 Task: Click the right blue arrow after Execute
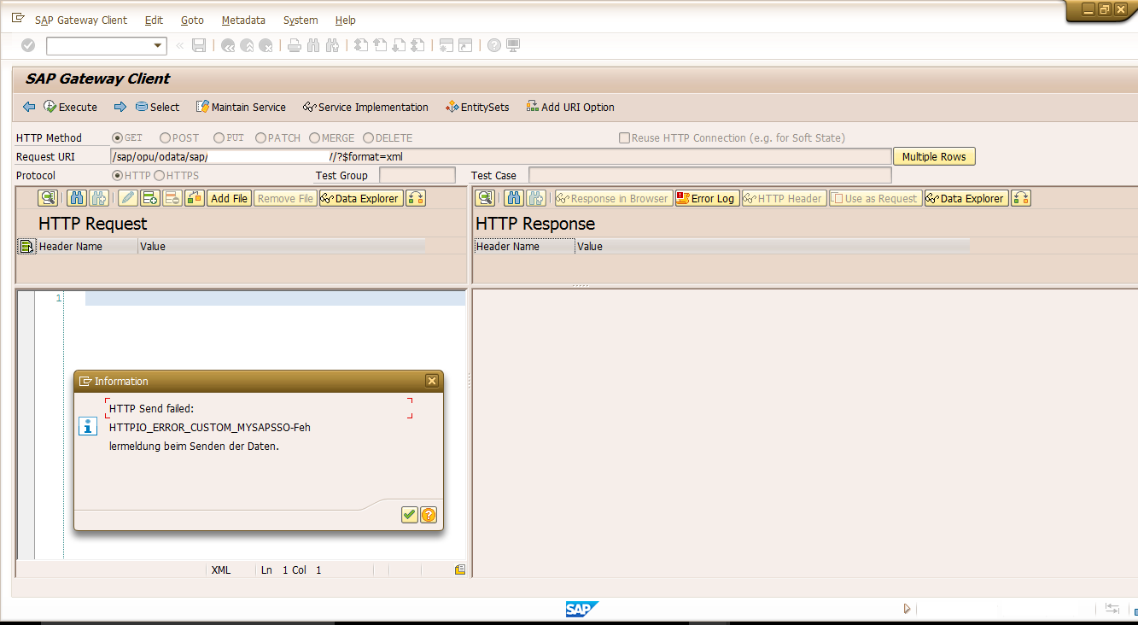tap(120, 107)
